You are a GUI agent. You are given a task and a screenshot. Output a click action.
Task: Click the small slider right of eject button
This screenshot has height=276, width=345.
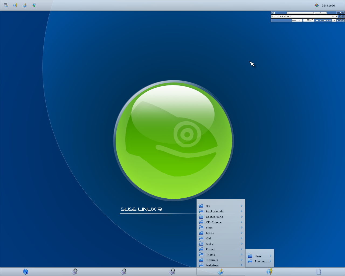pos(334,20)
